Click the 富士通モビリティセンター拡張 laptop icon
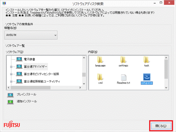 19,74
